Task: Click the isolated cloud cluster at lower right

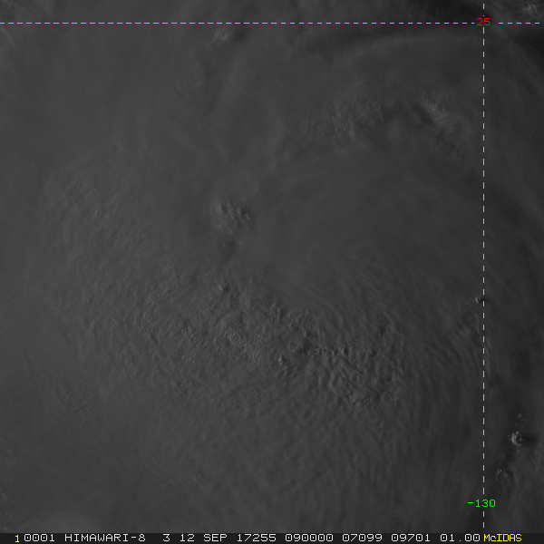Action: [x=517, y=439]
